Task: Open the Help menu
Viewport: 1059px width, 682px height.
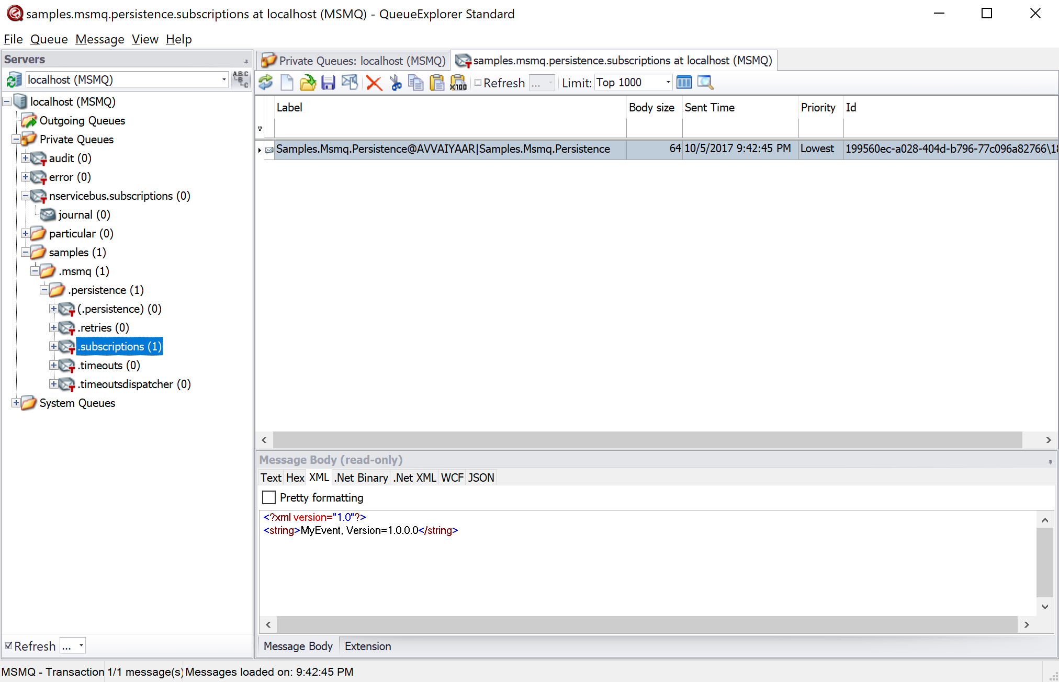Action: tap(178, 39)
